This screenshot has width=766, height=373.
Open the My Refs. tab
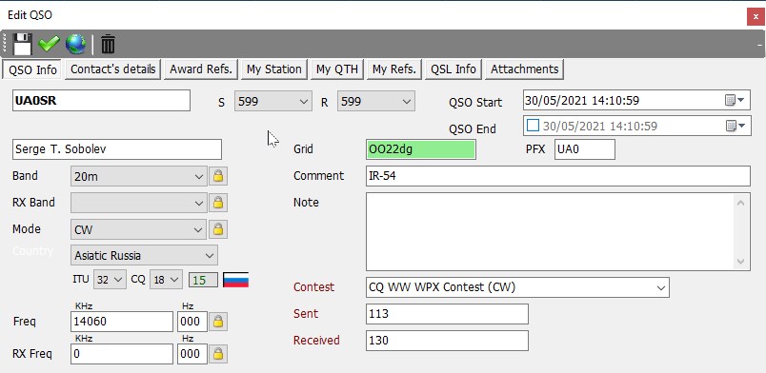coord(393,69)
